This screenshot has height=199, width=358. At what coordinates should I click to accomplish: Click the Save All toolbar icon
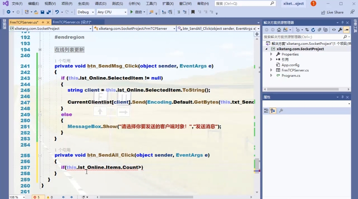tap(47, 12)
